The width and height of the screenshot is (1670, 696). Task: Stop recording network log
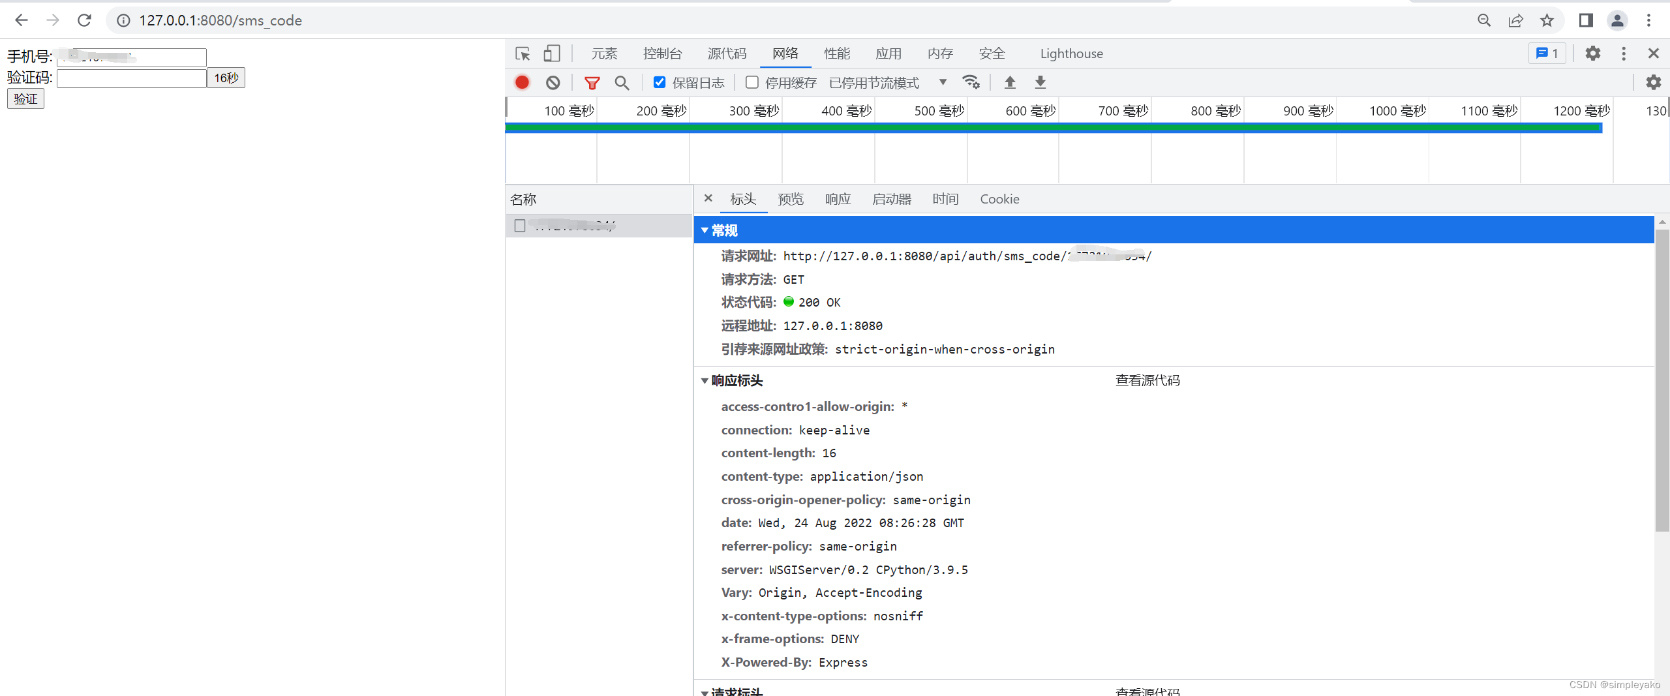[x=522, y=82]
